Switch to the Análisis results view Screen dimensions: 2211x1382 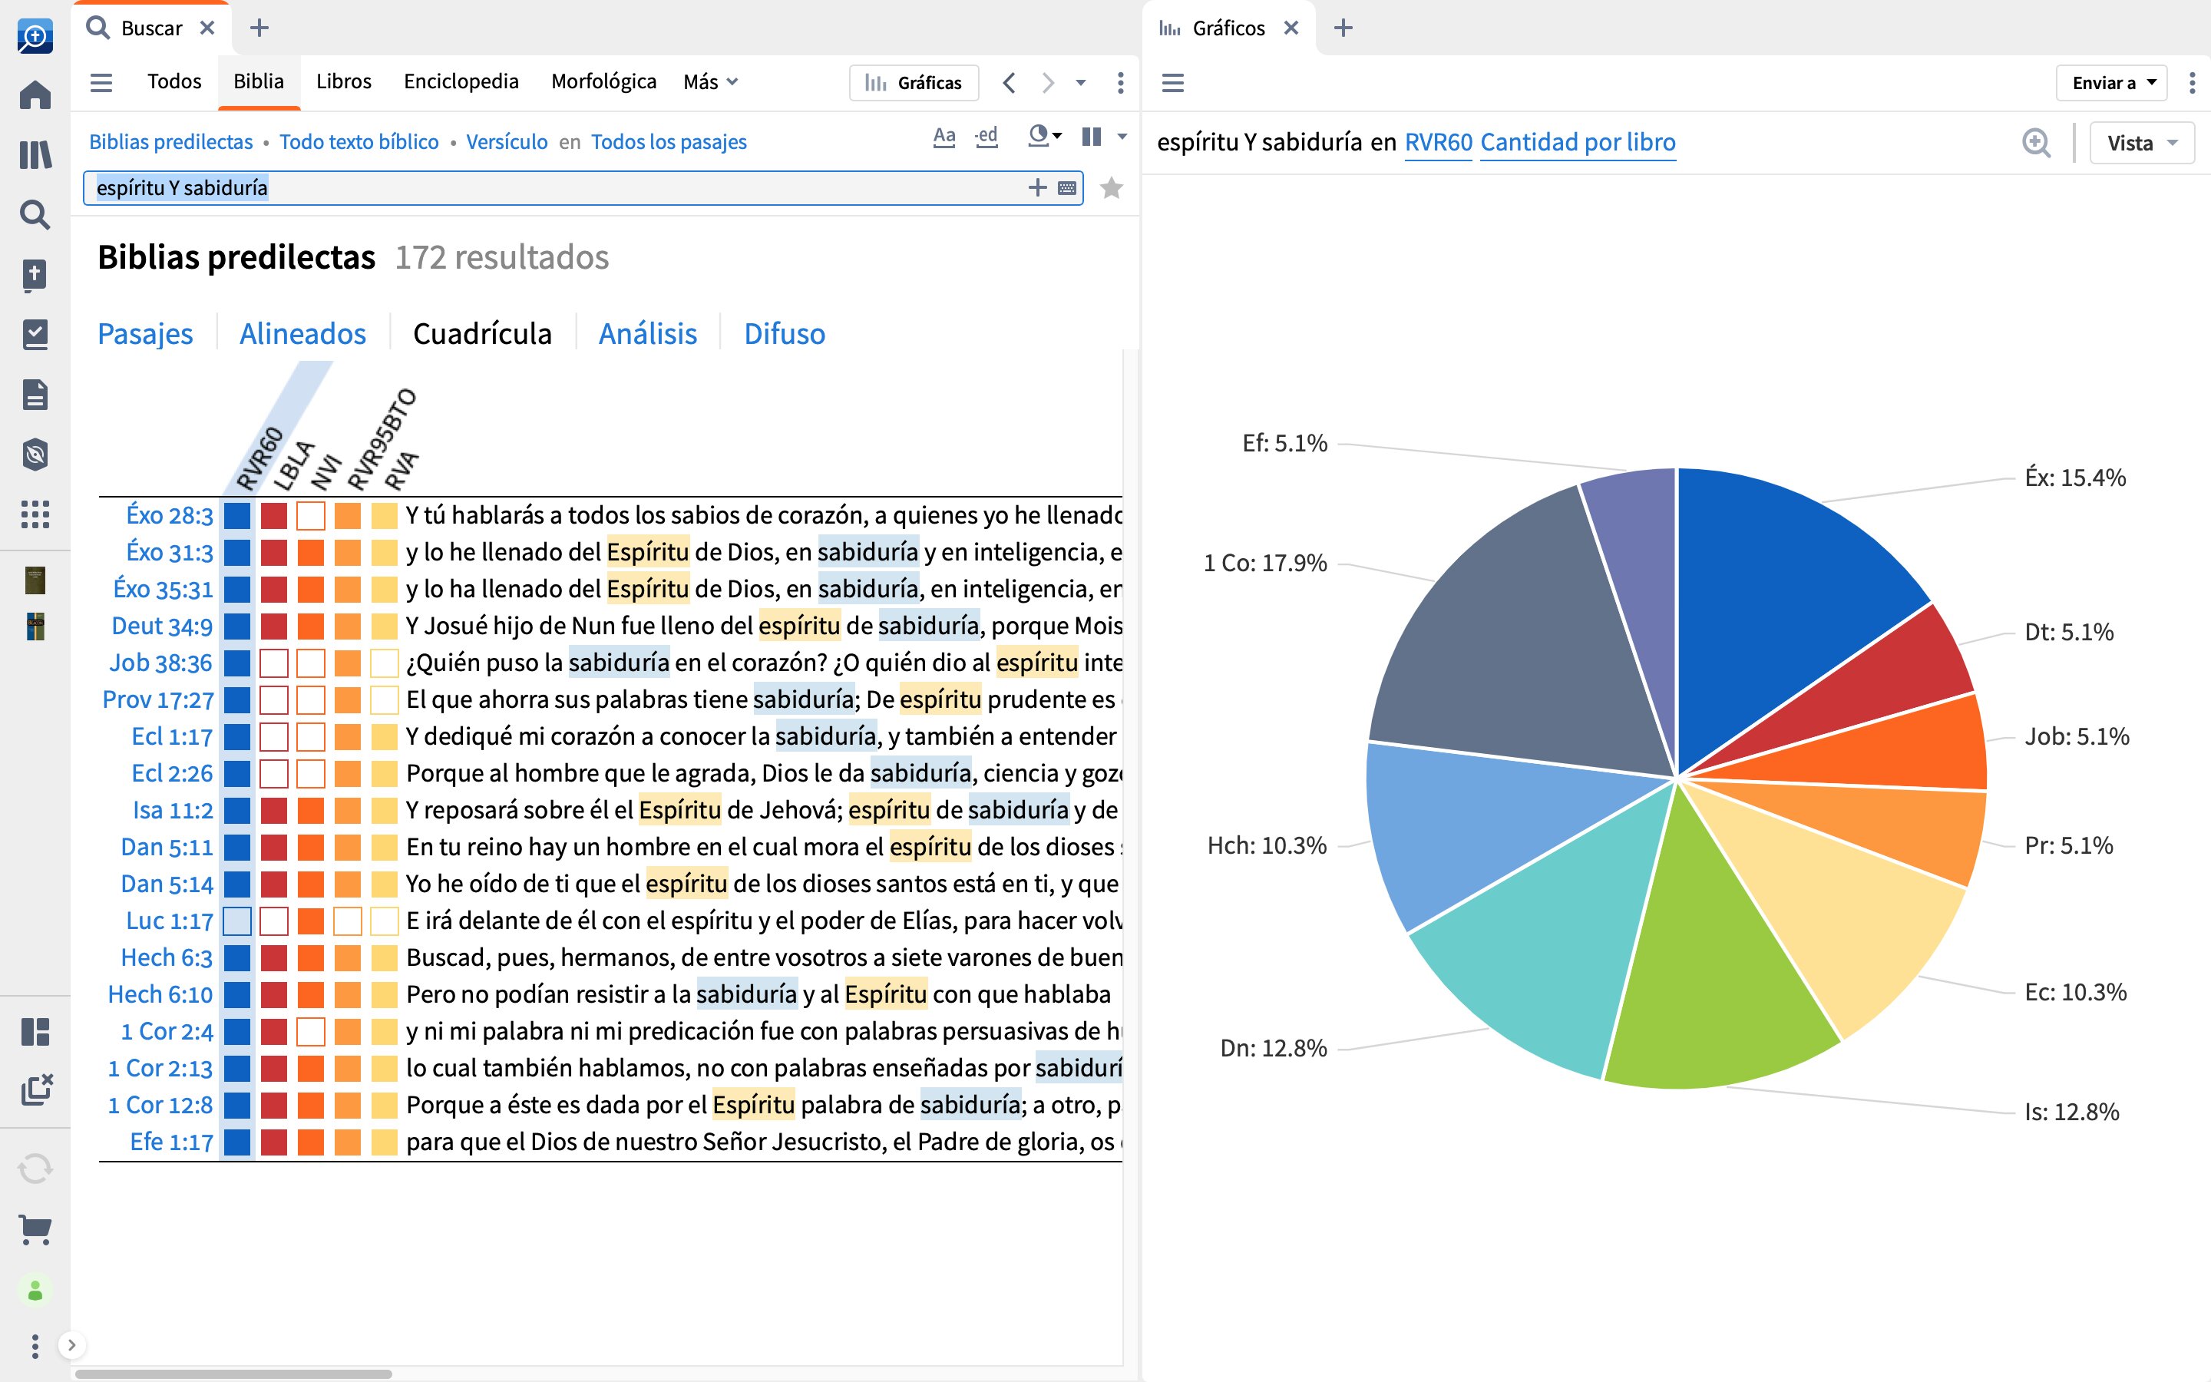648,334
